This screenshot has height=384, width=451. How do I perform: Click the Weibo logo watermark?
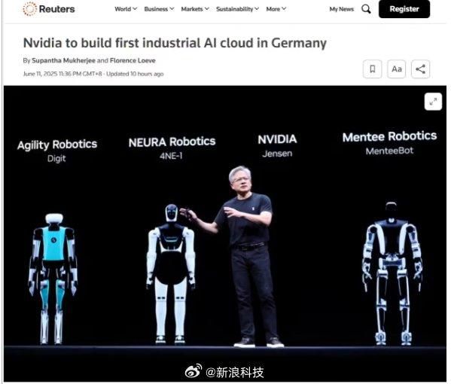click(194, 371)
